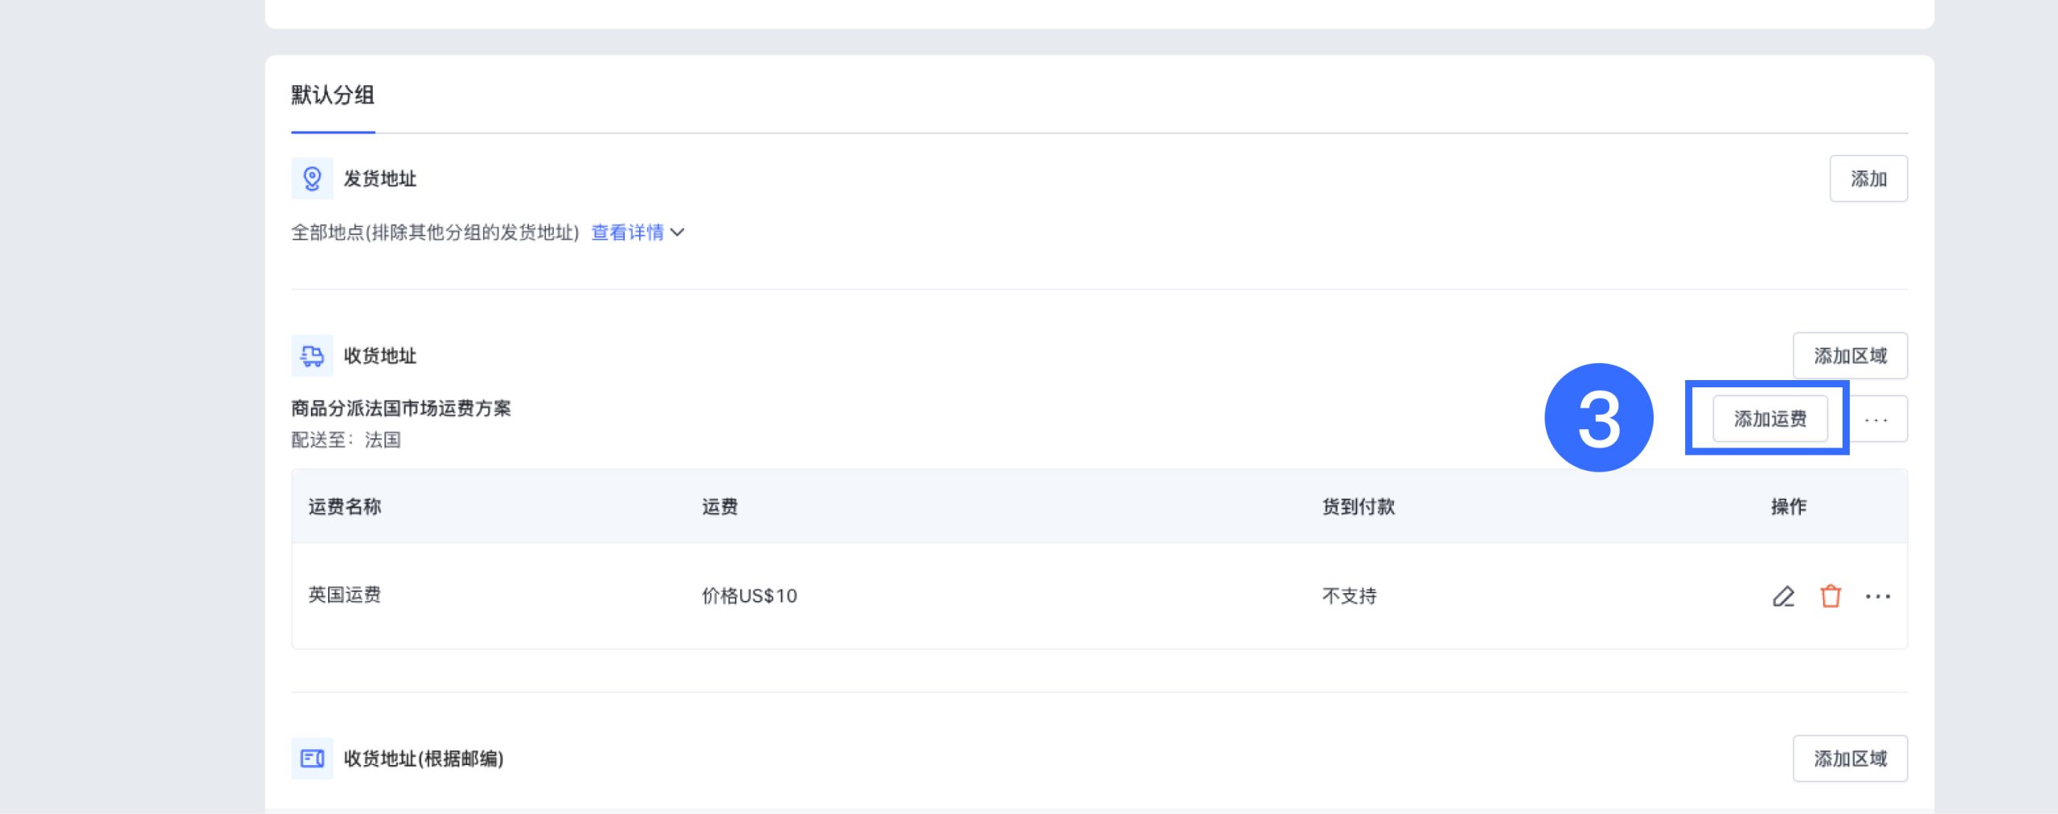The width and height of the screenshot is (2058, 814).
Task: Click the postal code icon beside 收货地址(根据邮编)
Action: coord(312,759)
